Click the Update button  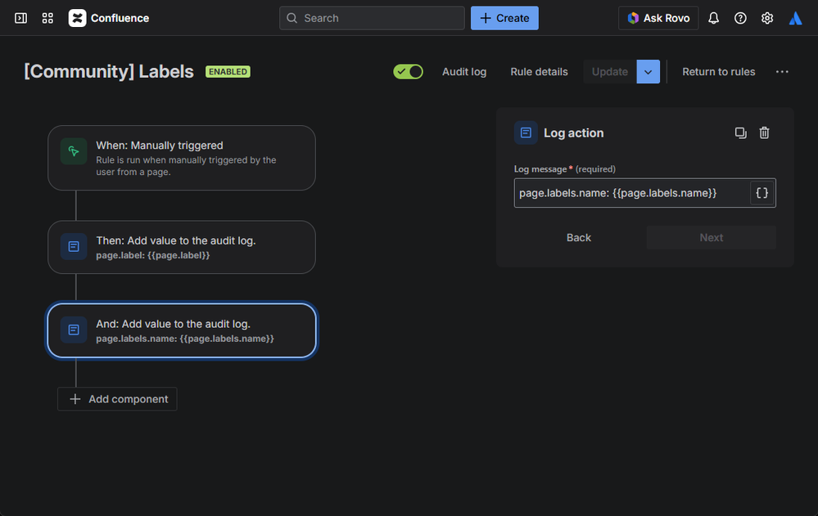point(610,72)
